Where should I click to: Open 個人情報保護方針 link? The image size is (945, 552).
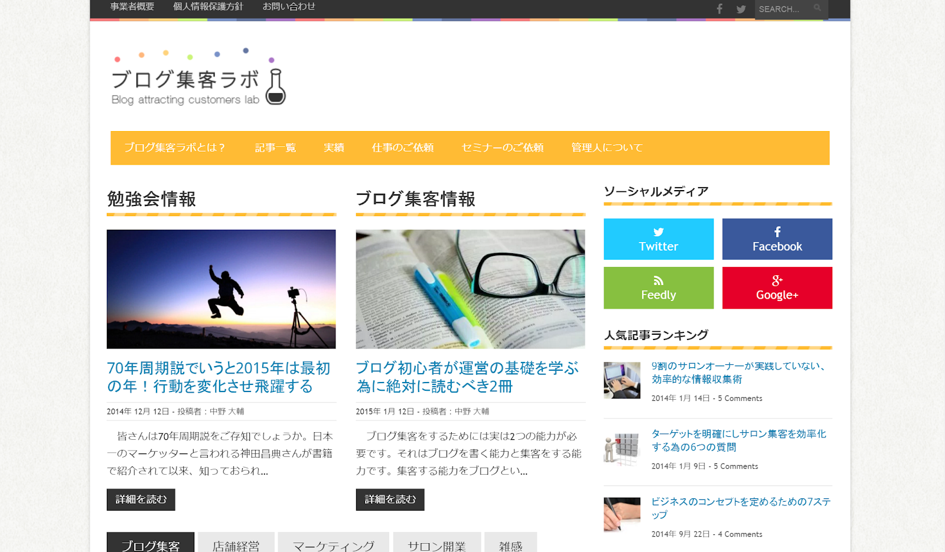point(208,6)
